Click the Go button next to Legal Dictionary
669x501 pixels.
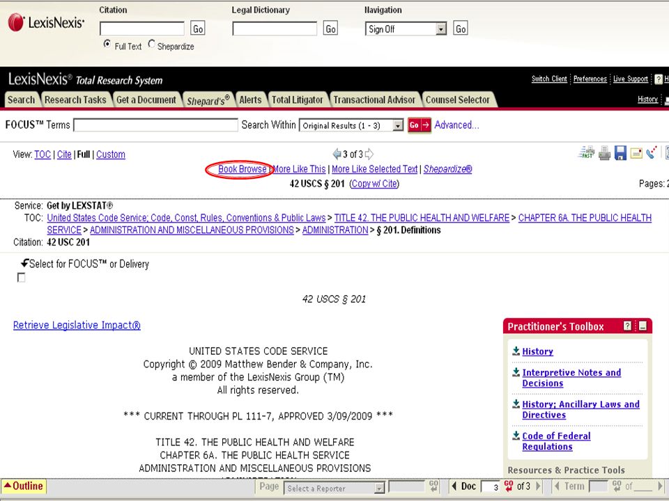point(330,29)
